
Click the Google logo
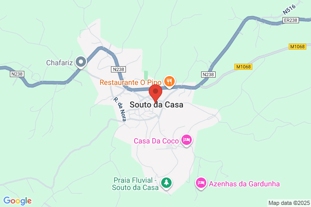[x=18, y=201]
